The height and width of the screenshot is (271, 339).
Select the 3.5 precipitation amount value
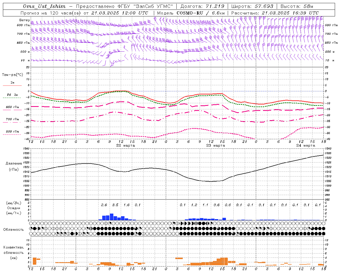click(115, 205)
